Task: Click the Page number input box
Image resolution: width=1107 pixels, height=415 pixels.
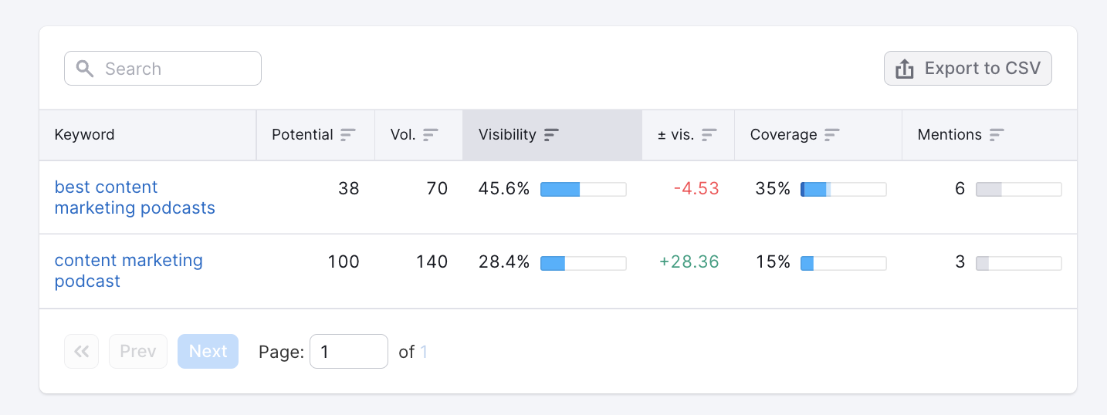Action: 348,352
